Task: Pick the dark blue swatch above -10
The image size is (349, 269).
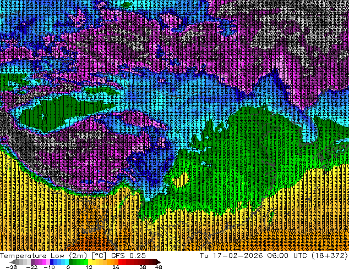Action: tap(52, 262)
